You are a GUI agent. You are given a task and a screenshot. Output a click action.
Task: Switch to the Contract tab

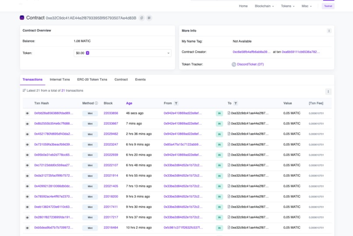pyautogui.click(x=121, y=79)
